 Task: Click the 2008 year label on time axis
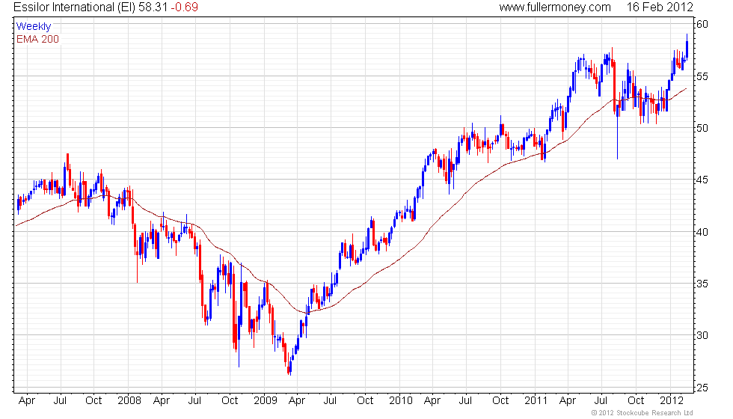(129, 401)
